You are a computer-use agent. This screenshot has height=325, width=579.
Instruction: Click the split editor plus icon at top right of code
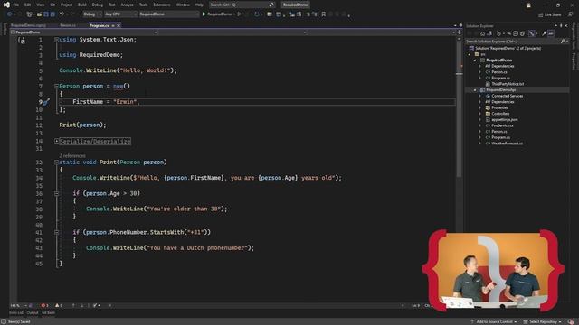(459, 32)
